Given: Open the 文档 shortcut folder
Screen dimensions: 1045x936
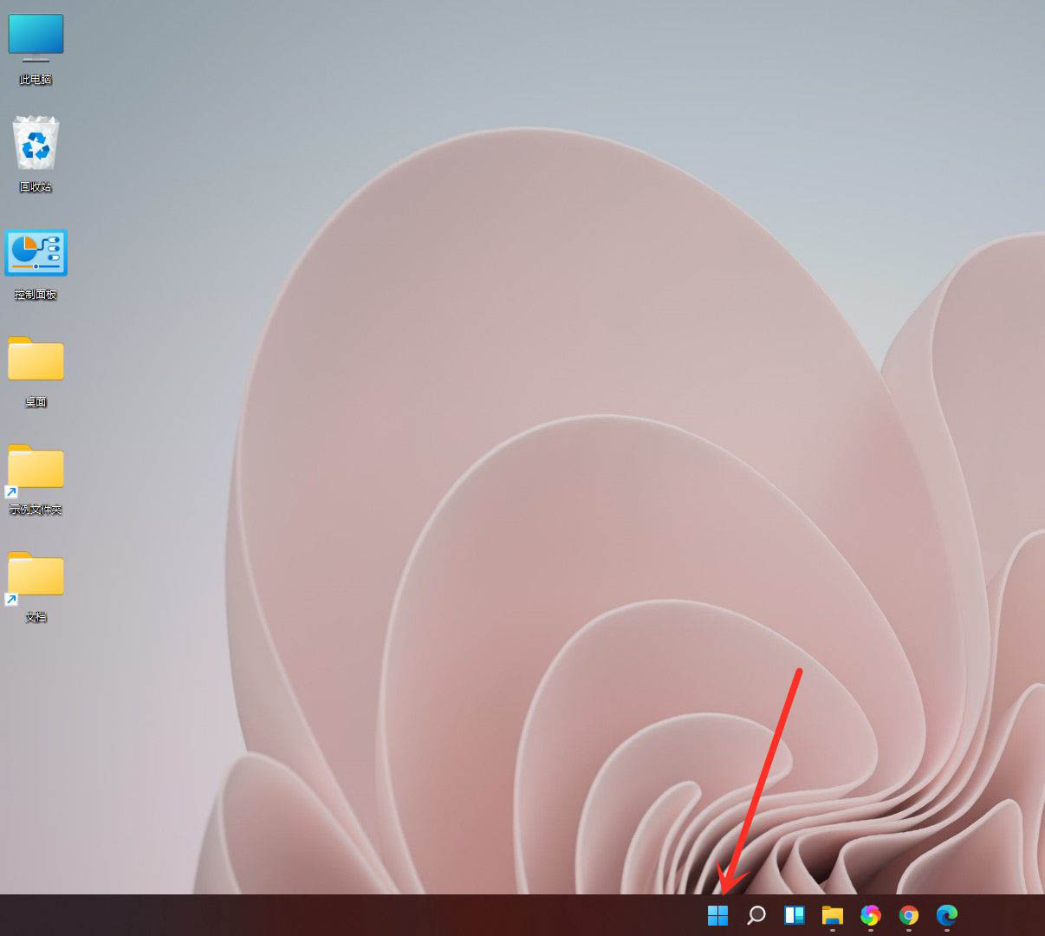Looking at the screenshot, I should click(x=36, y=575).
